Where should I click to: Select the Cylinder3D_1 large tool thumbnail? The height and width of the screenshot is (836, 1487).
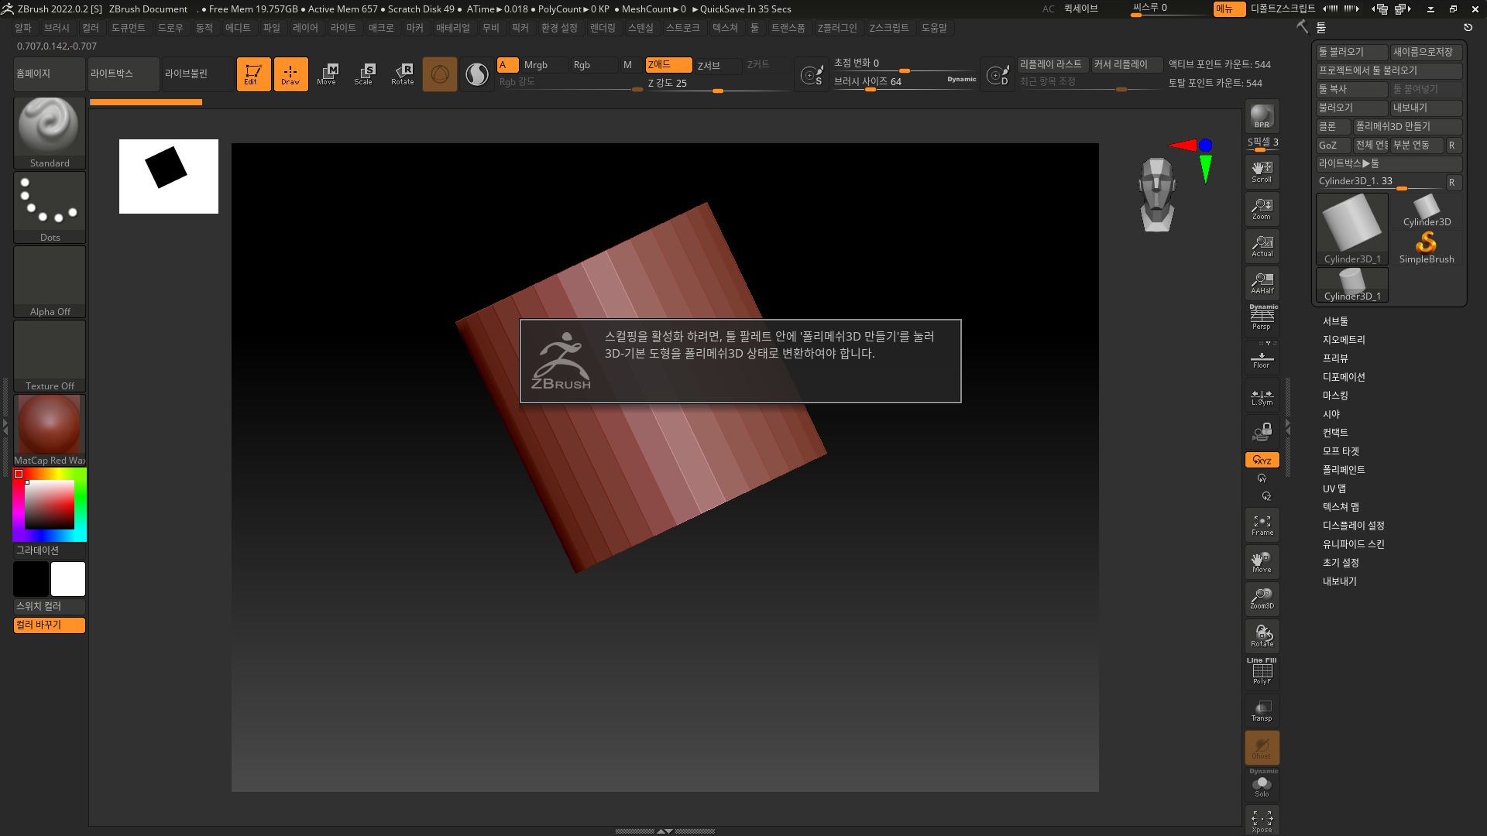[x=1352, y=229]
